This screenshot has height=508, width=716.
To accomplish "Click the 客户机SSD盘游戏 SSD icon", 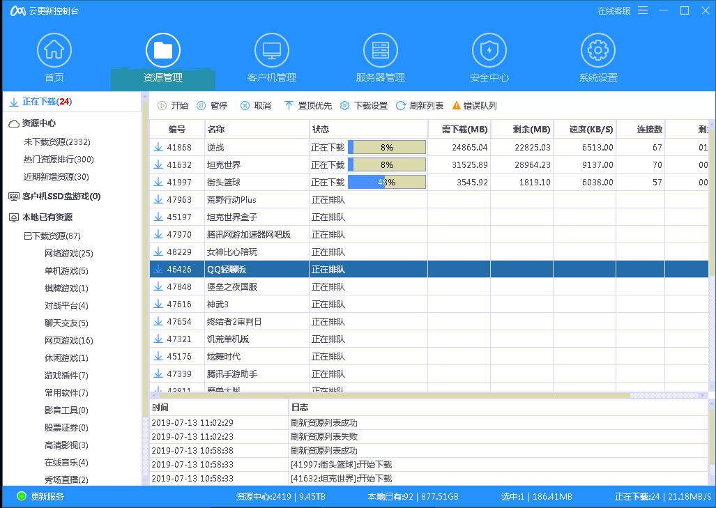I will point(14,197).
